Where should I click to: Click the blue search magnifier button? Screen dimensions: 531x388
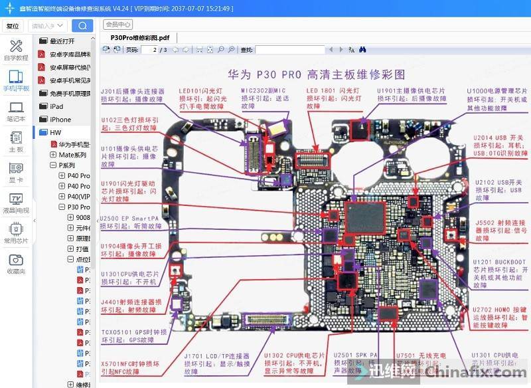82,26
